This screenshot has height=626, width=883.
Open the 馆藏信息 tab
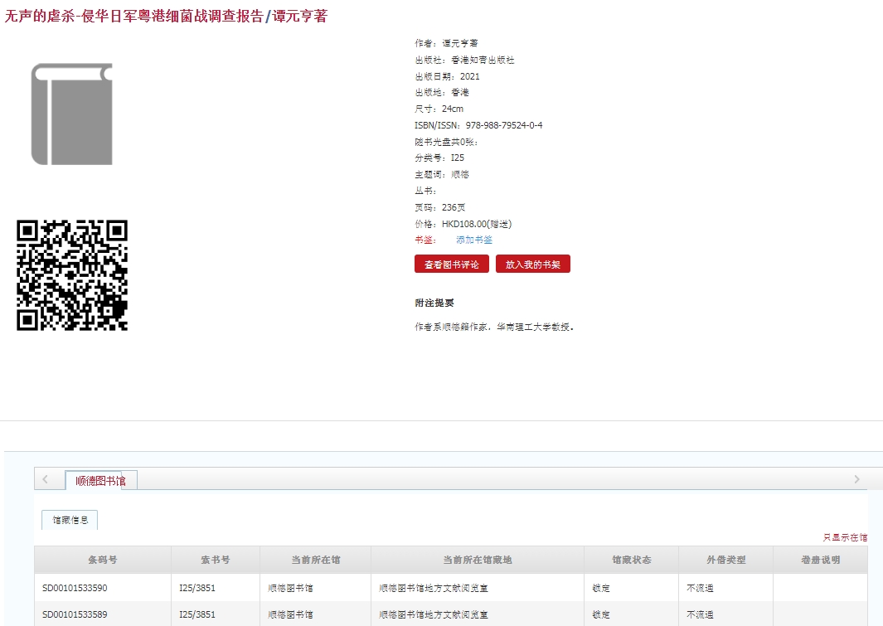point(70,520)
